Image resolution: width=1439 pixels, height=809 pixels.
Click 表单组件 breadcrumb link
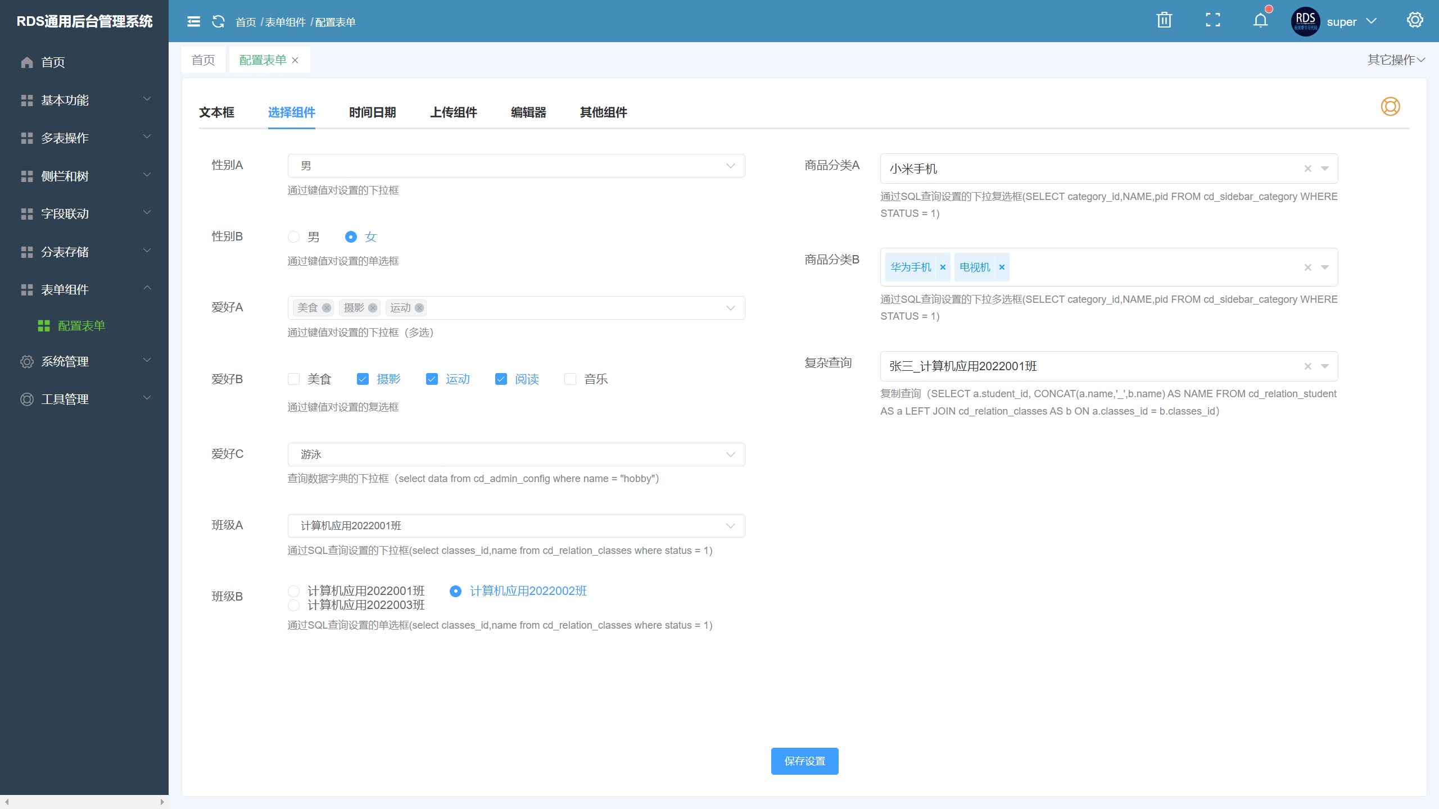point(285,22)
